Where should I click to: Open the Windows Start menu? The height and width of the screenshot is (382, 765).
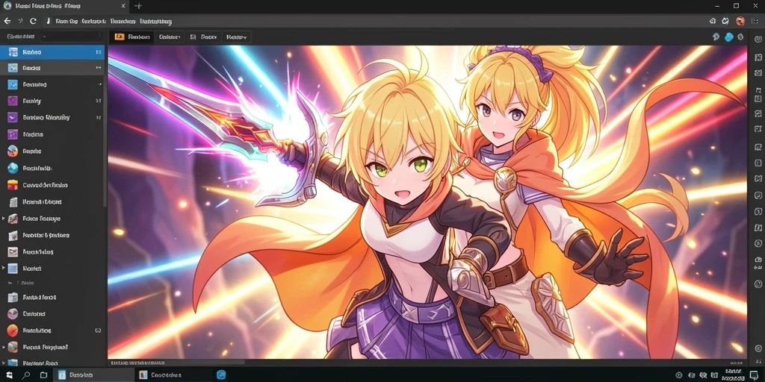[9, 375]
